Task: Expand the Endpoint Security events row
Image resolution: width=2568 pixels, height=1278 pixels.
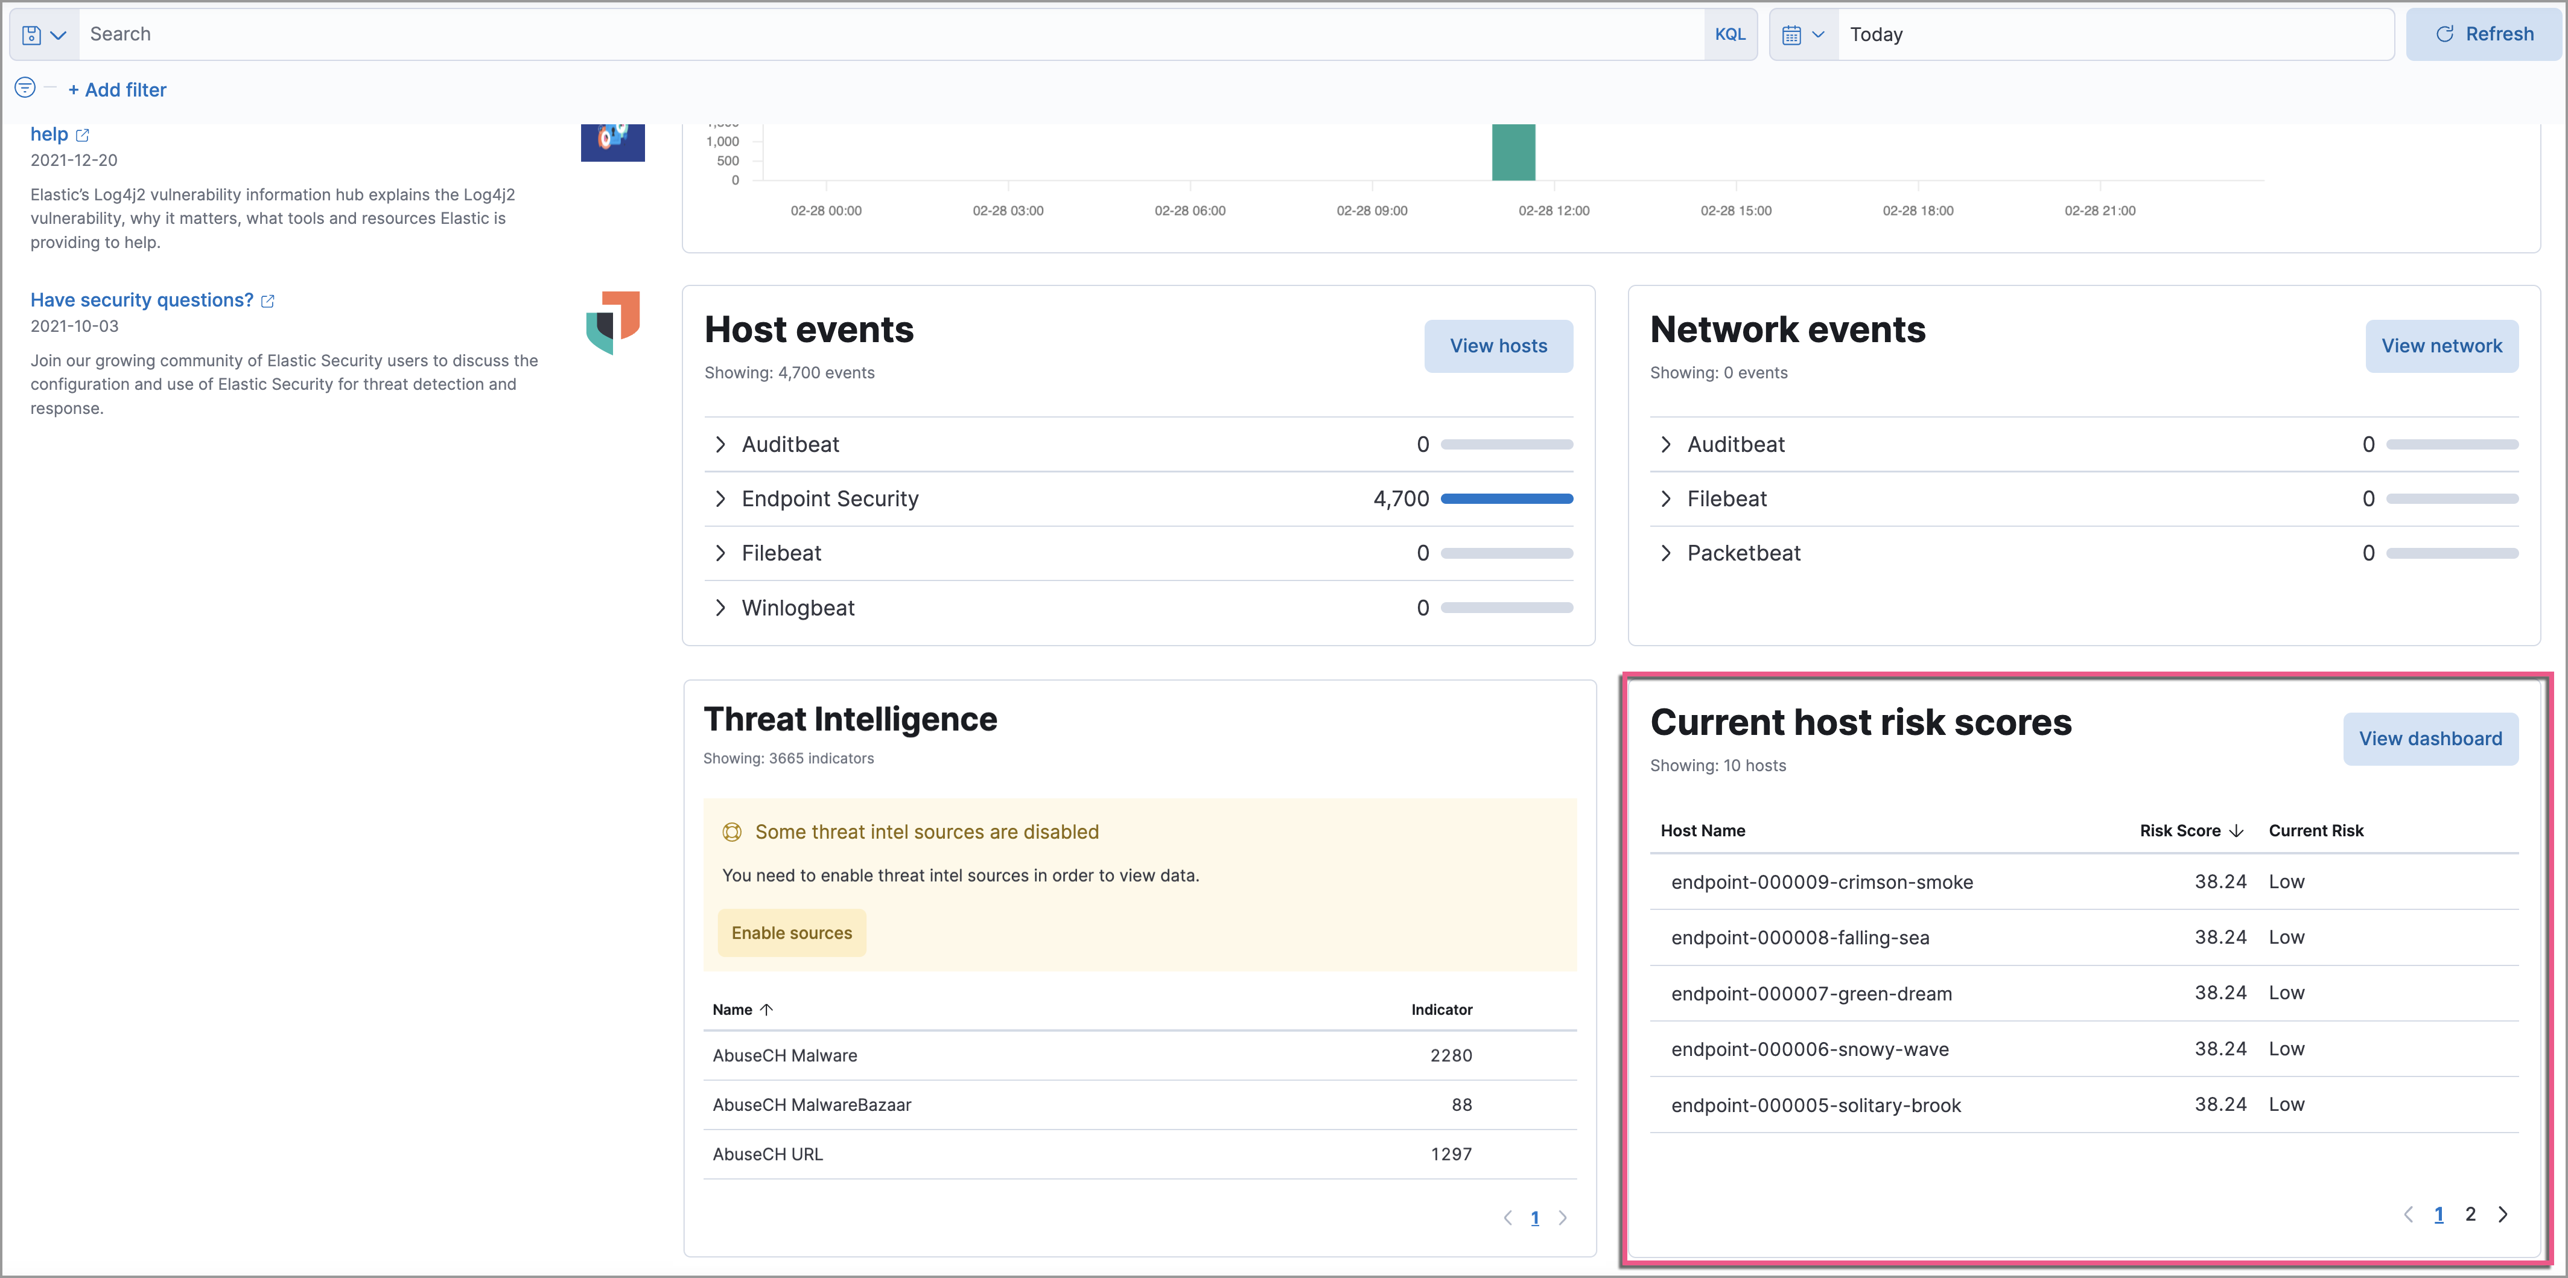Action: pos(722,498)
